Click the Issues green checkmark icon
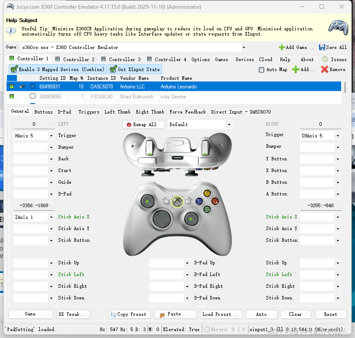 point(325,59)
